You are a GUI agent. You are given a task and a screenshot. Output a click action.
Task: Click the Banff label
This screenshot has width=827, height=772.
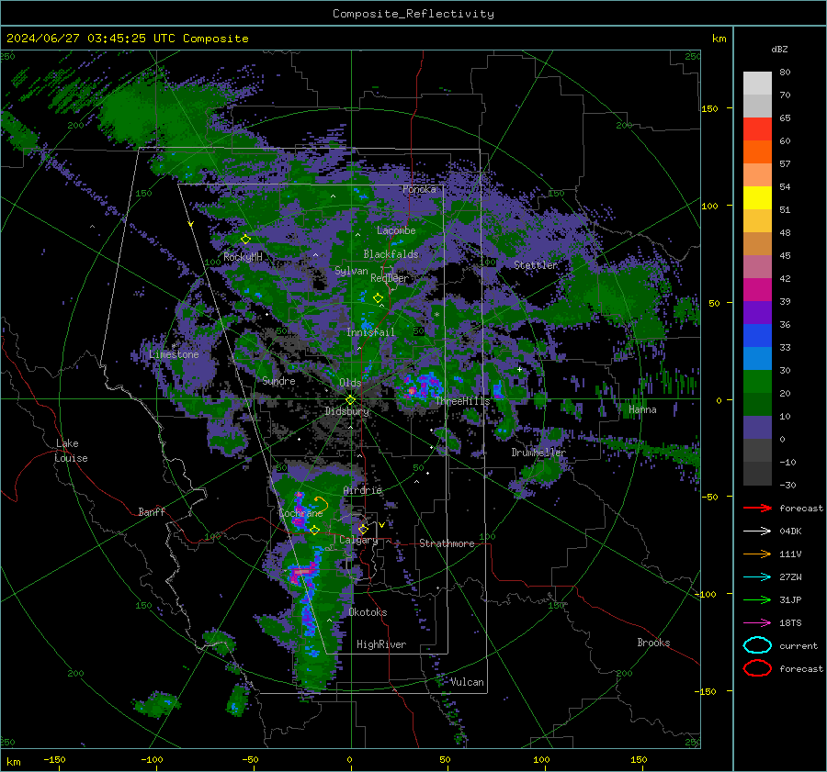coord(152,511)
